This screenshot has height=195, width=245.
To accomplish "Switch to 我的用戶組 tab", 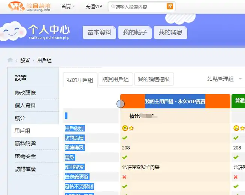I will click(80, 80).
